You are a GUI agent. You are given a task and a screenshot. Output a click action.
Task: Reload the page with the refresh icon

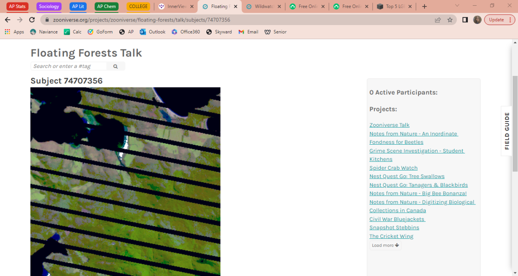point(32,20)
